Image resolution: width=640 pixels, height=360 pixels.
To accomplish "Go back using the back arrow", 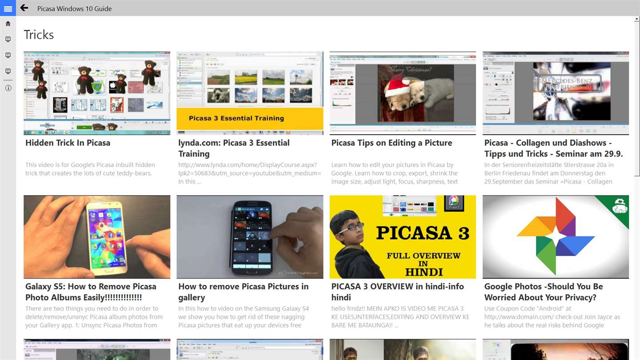I will click(x=24, y=8).
